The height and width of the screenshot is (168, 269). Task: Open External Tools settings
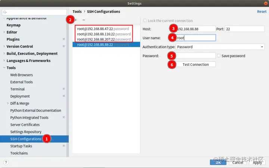21,82
